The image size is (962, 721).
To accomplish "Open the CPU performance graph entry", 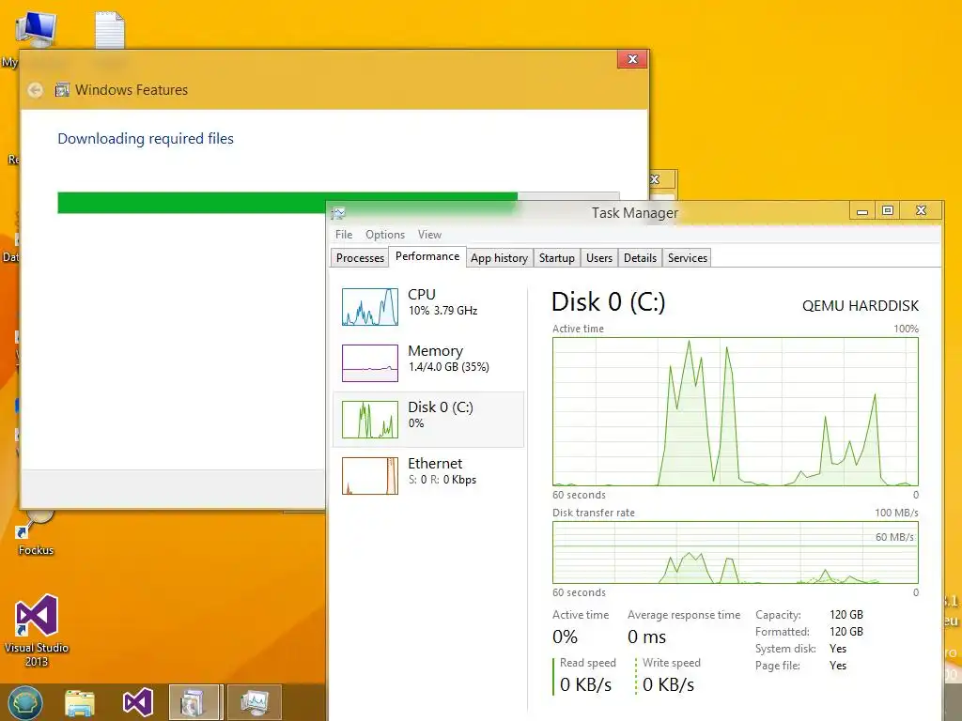I will point(428,307).
